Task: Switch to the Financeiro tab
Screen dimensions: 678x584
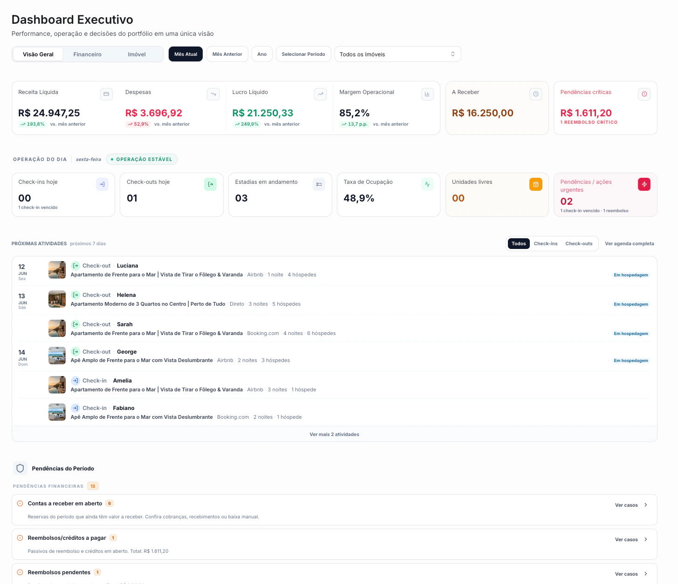Action: (x=87, y=54)
